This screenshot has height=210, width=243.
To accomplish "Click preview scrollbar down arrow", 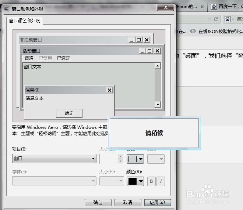I will pyautogui.click(x=158, y=105).
